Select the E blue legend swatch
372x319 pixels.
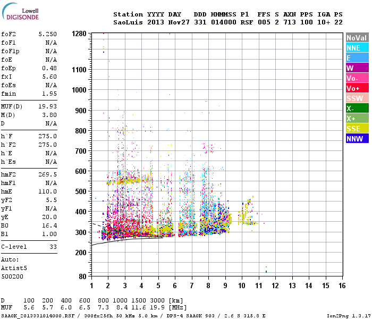[x=357, y=57]
